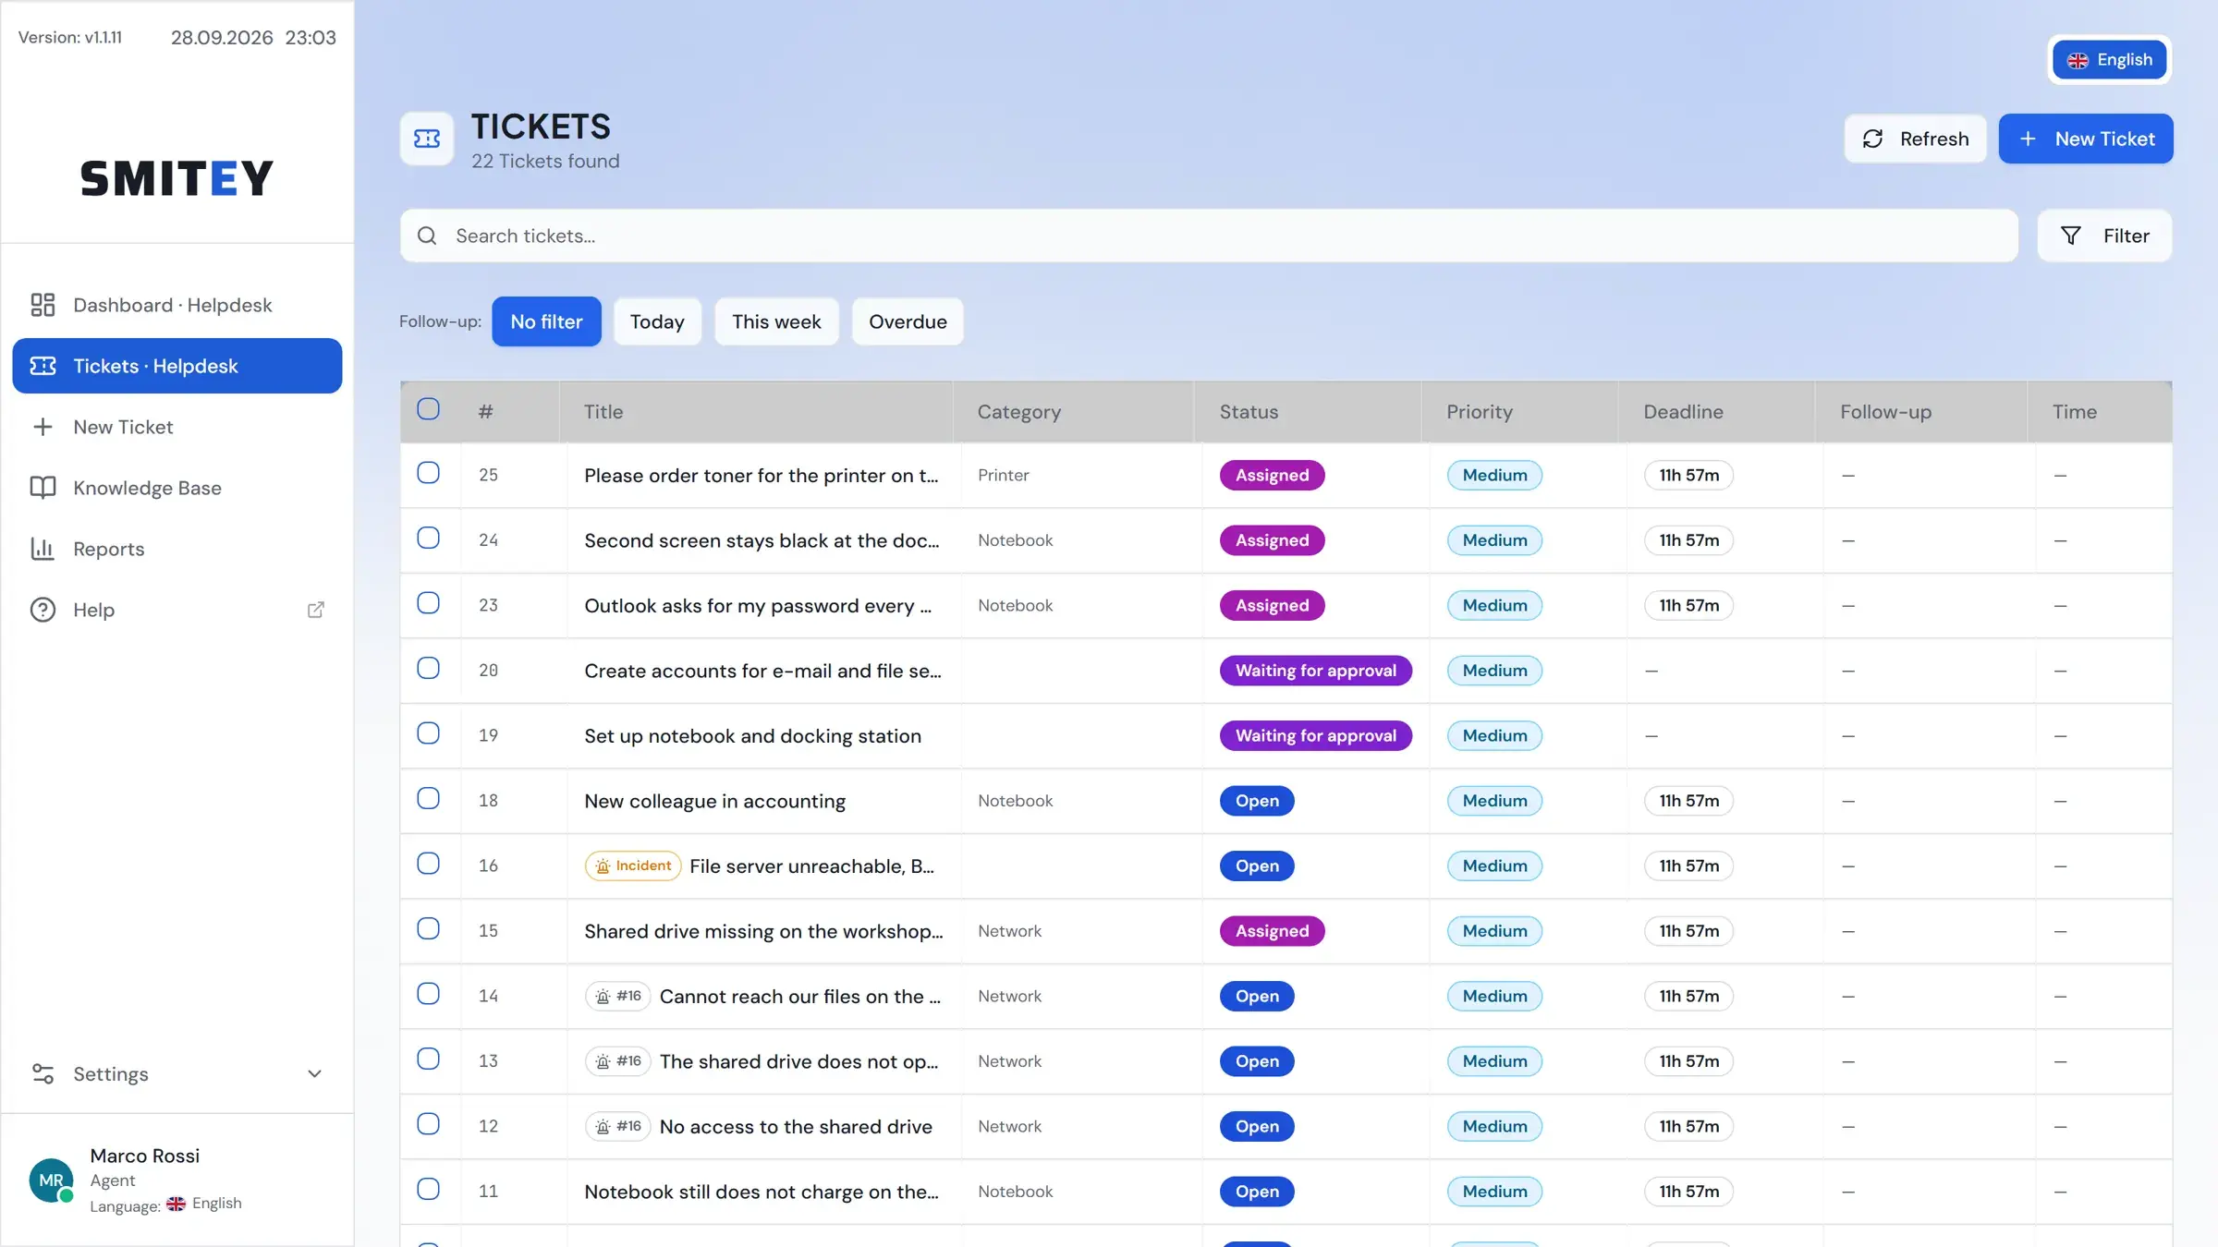Click the #16 linked badge on ticket 13

point(618,1061)
